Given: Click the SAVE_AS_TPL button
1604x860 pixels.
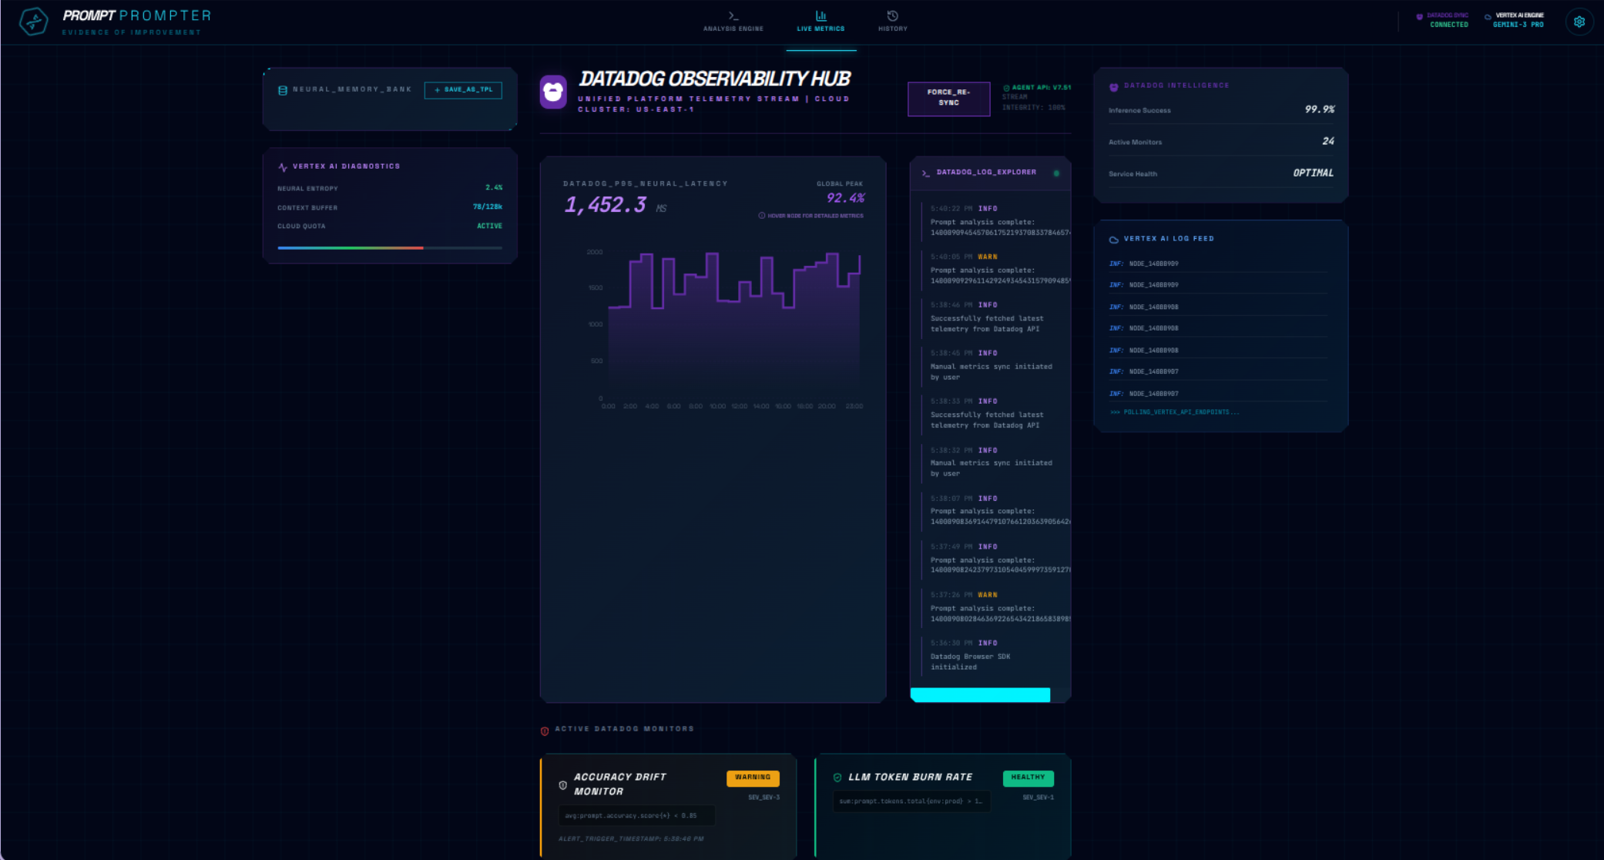Looking at the screenshot, I should click(x=463, y=90).
